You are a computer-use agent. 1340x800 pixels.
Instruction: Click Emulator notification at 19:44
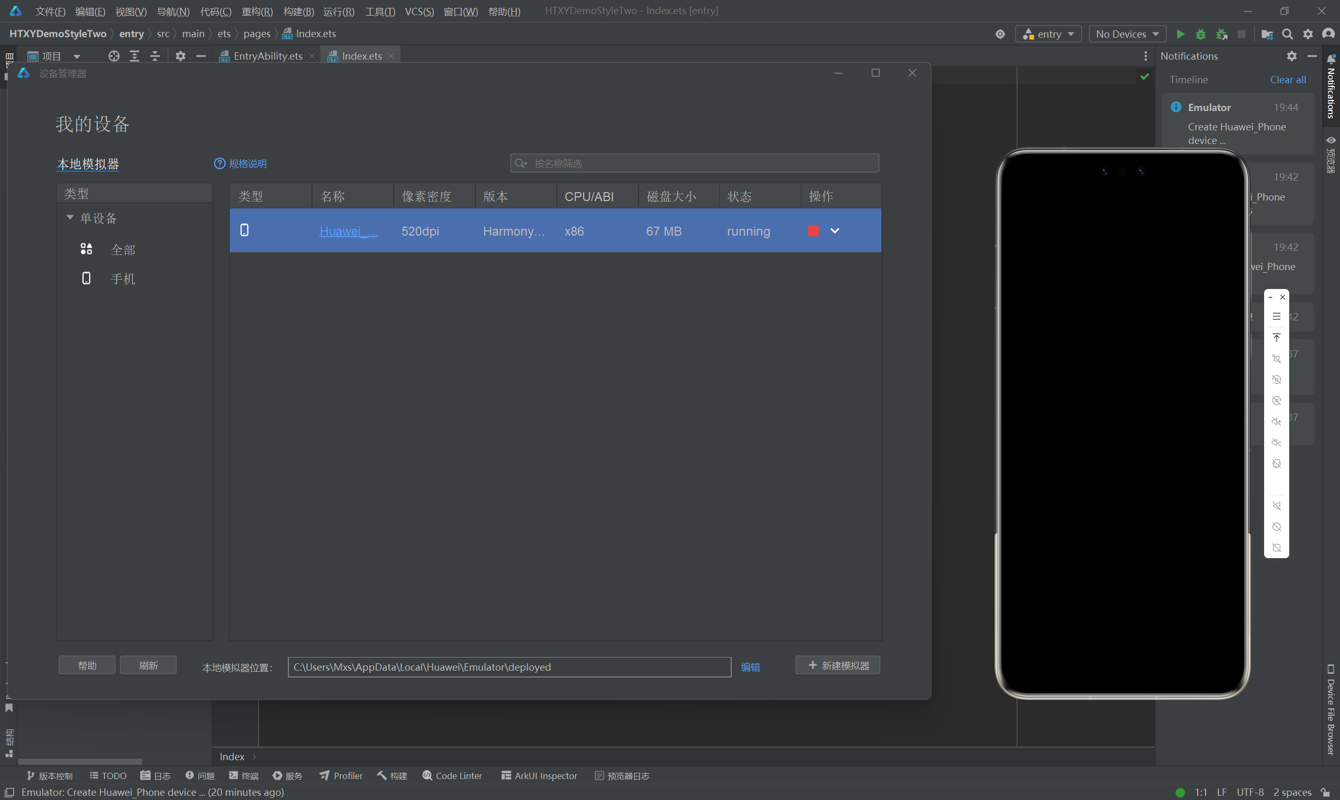1237,123
